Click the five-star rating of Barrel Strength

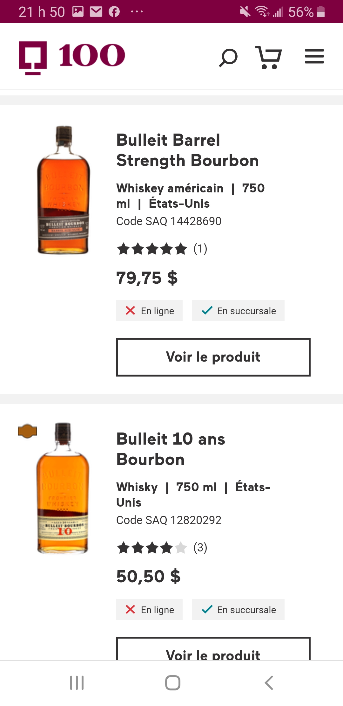[x=152, y=249]
